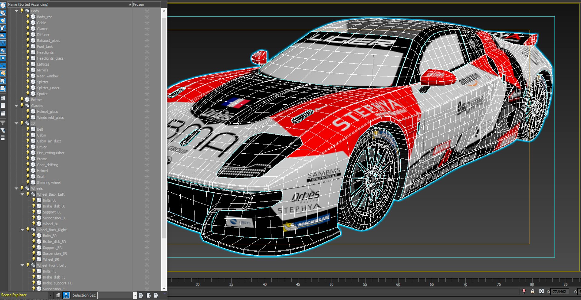Toggle visibility bulb for Helmet_glass
This screenshot has width=581, height=300.
coord(28,111)
